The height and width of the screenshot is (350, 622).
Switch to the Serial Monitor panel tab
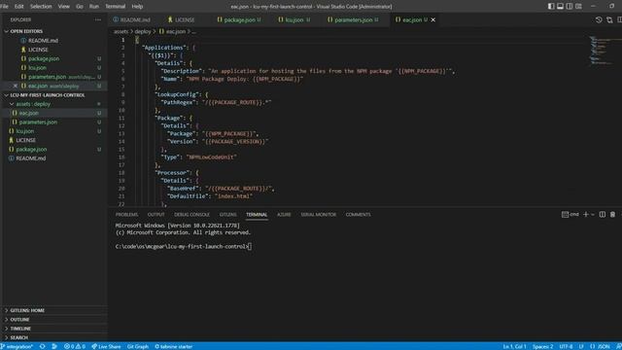tap(318, 214)
